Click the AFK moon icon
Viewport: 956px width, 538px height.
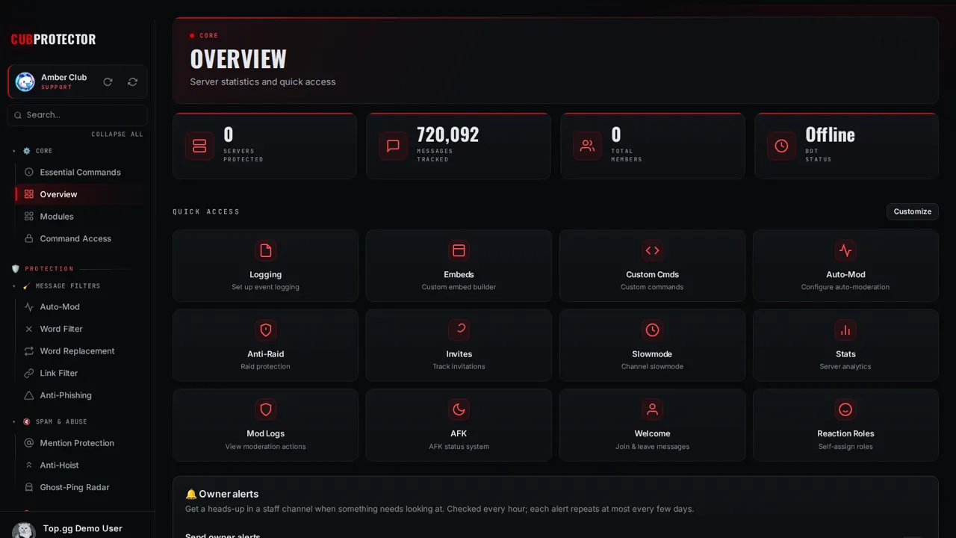pyautogui.click(x=459, y=409)
